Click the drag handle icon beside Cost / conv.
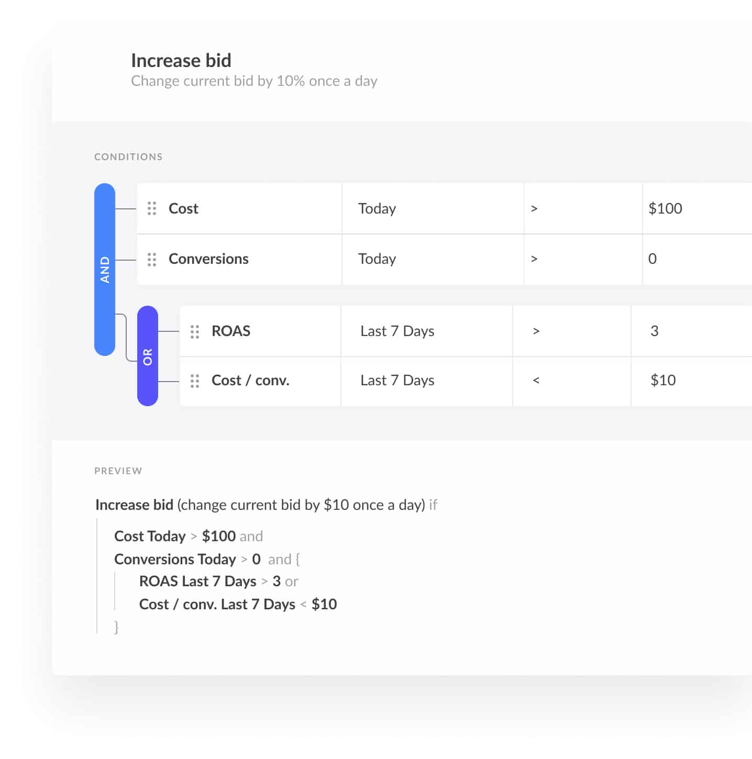Image resolution: width=752 pixels, height=759 pixels. (195, 381)
